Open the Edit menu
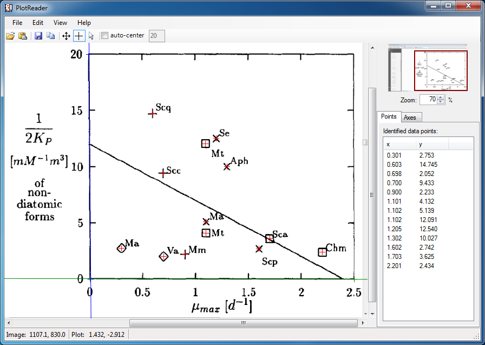This screenshot has width=485, height=345. coord(38,23)
